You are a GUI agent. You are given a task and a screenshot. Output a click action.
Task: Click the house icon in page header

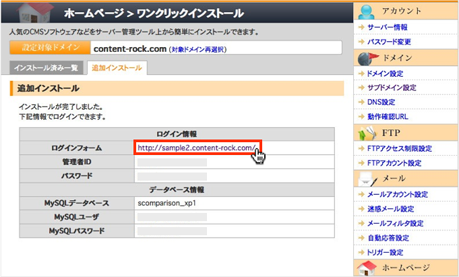point(34,12)
